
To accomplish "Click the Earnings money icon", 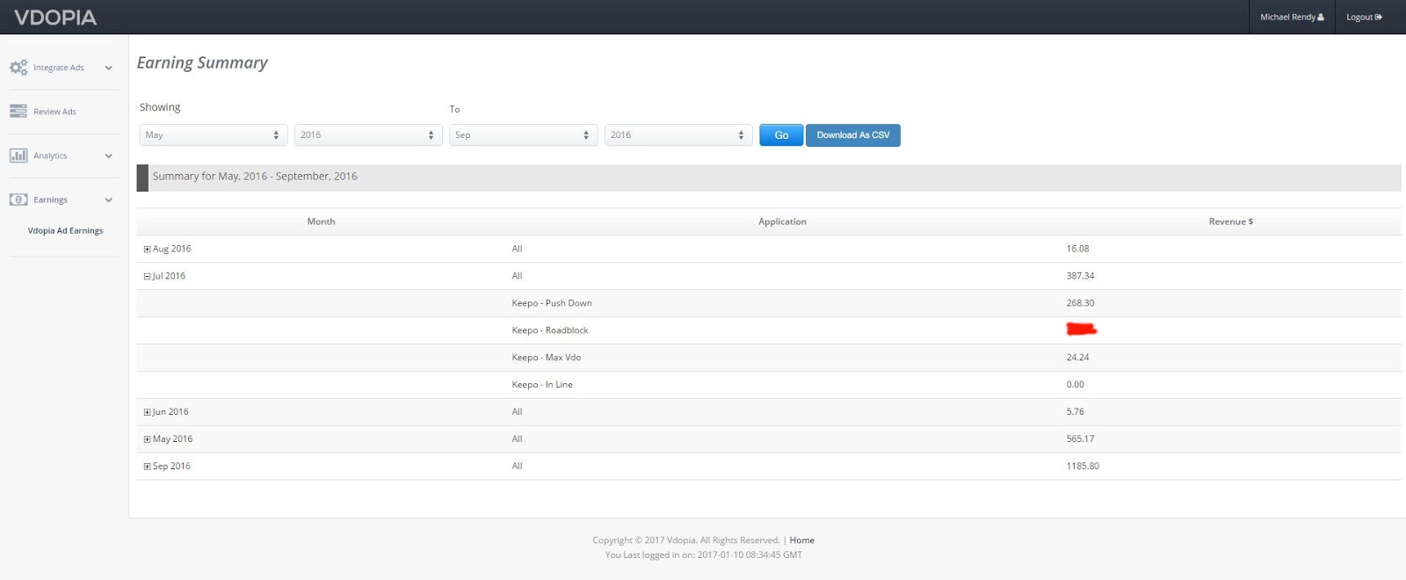I will 18,199.
